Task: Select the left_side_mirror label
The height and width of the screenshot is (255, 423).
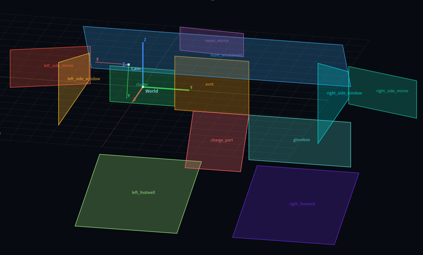Action: [59, 66]
